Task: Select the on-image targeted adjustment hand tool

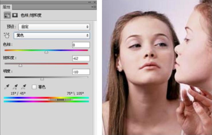Action: coord(7,36)
